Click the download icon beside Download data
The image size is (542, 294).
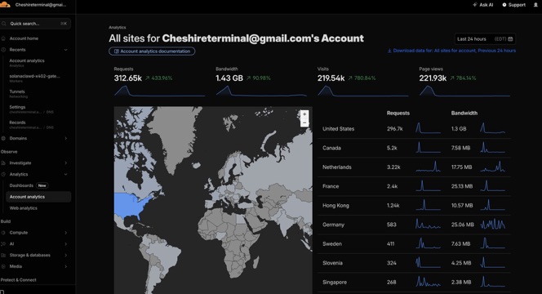coord(389,51)
